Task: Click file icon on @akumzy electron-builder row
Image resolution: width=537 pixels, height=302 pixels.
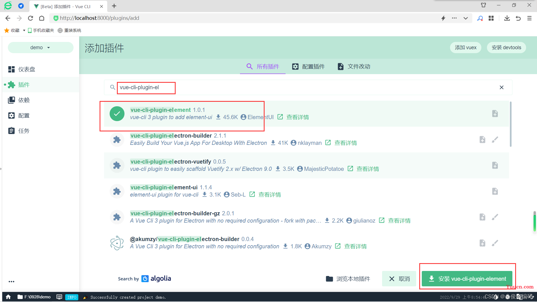Action: [x=482, y=243]
